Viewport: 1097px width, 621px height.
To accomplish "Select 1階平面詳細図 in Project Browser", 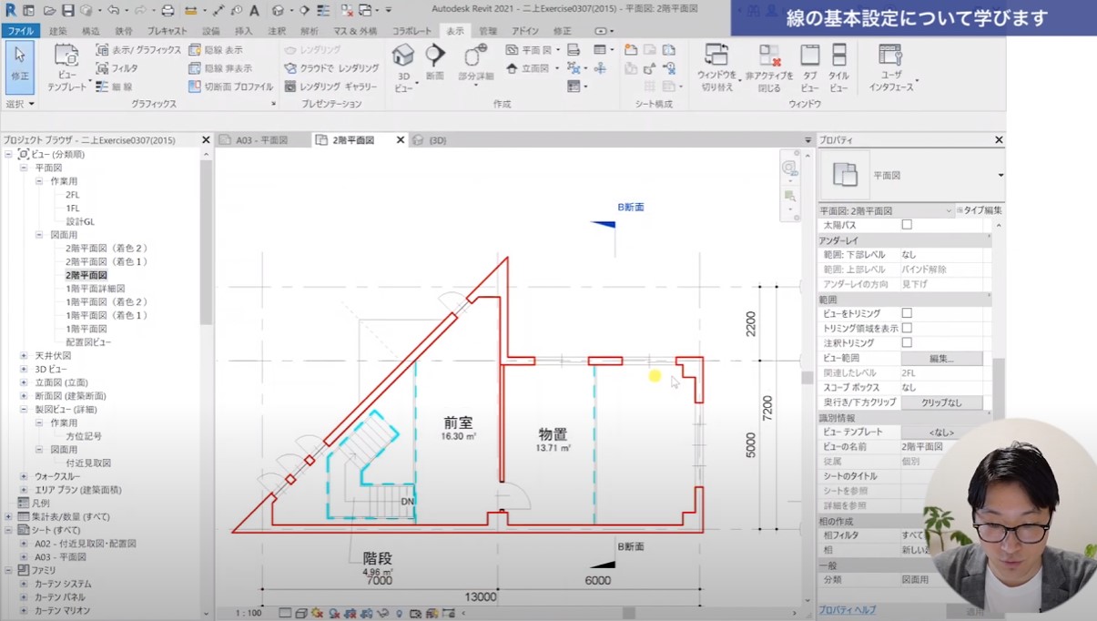I will click(95, 289).
